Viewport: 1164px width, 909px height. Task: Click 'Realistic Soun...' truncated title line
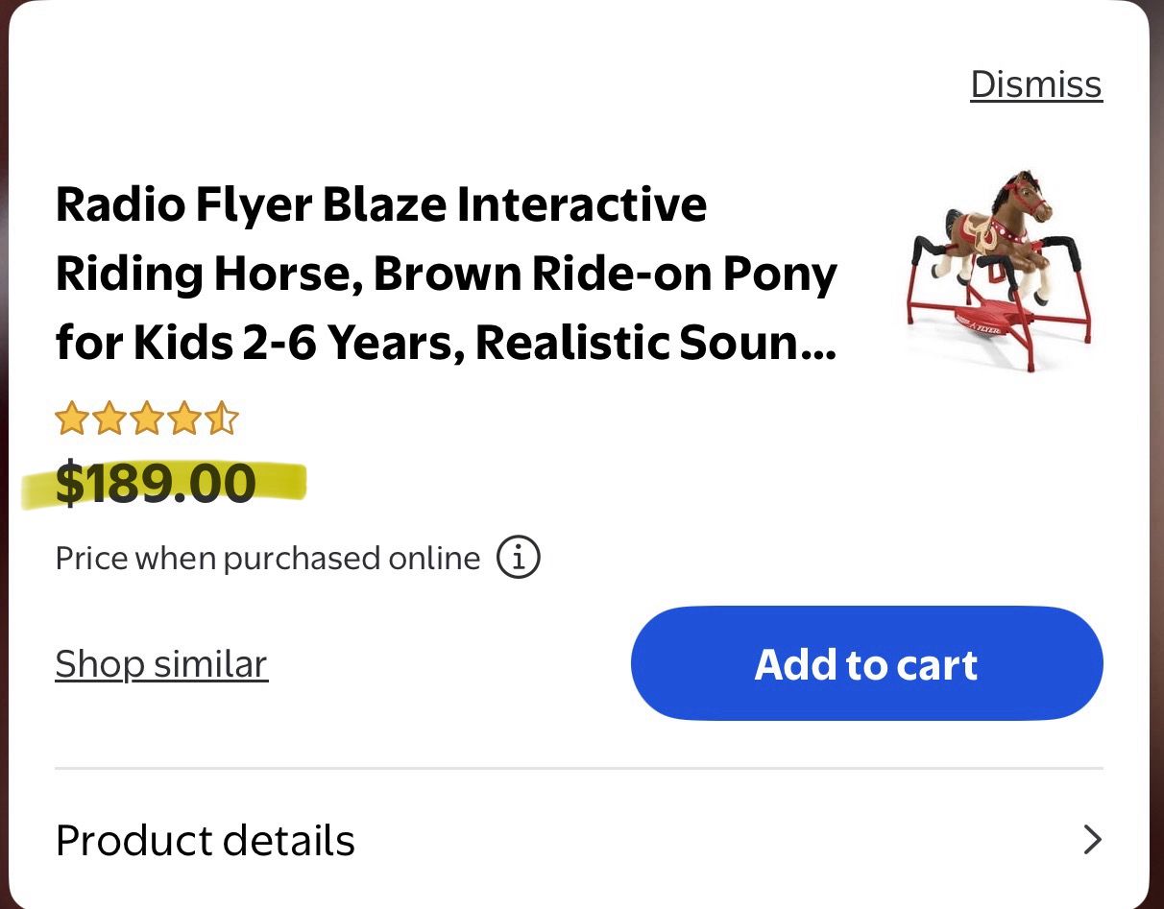pos(656,343)
